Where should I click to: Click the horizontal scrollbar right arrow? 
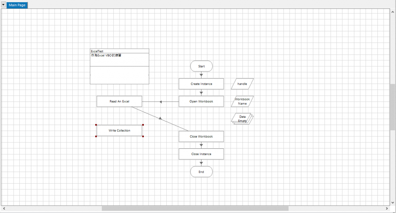coord(387,208)
